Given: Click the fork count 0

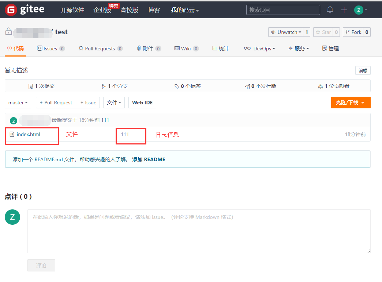Looking at the screenshot, I should [x=367, y=32].
